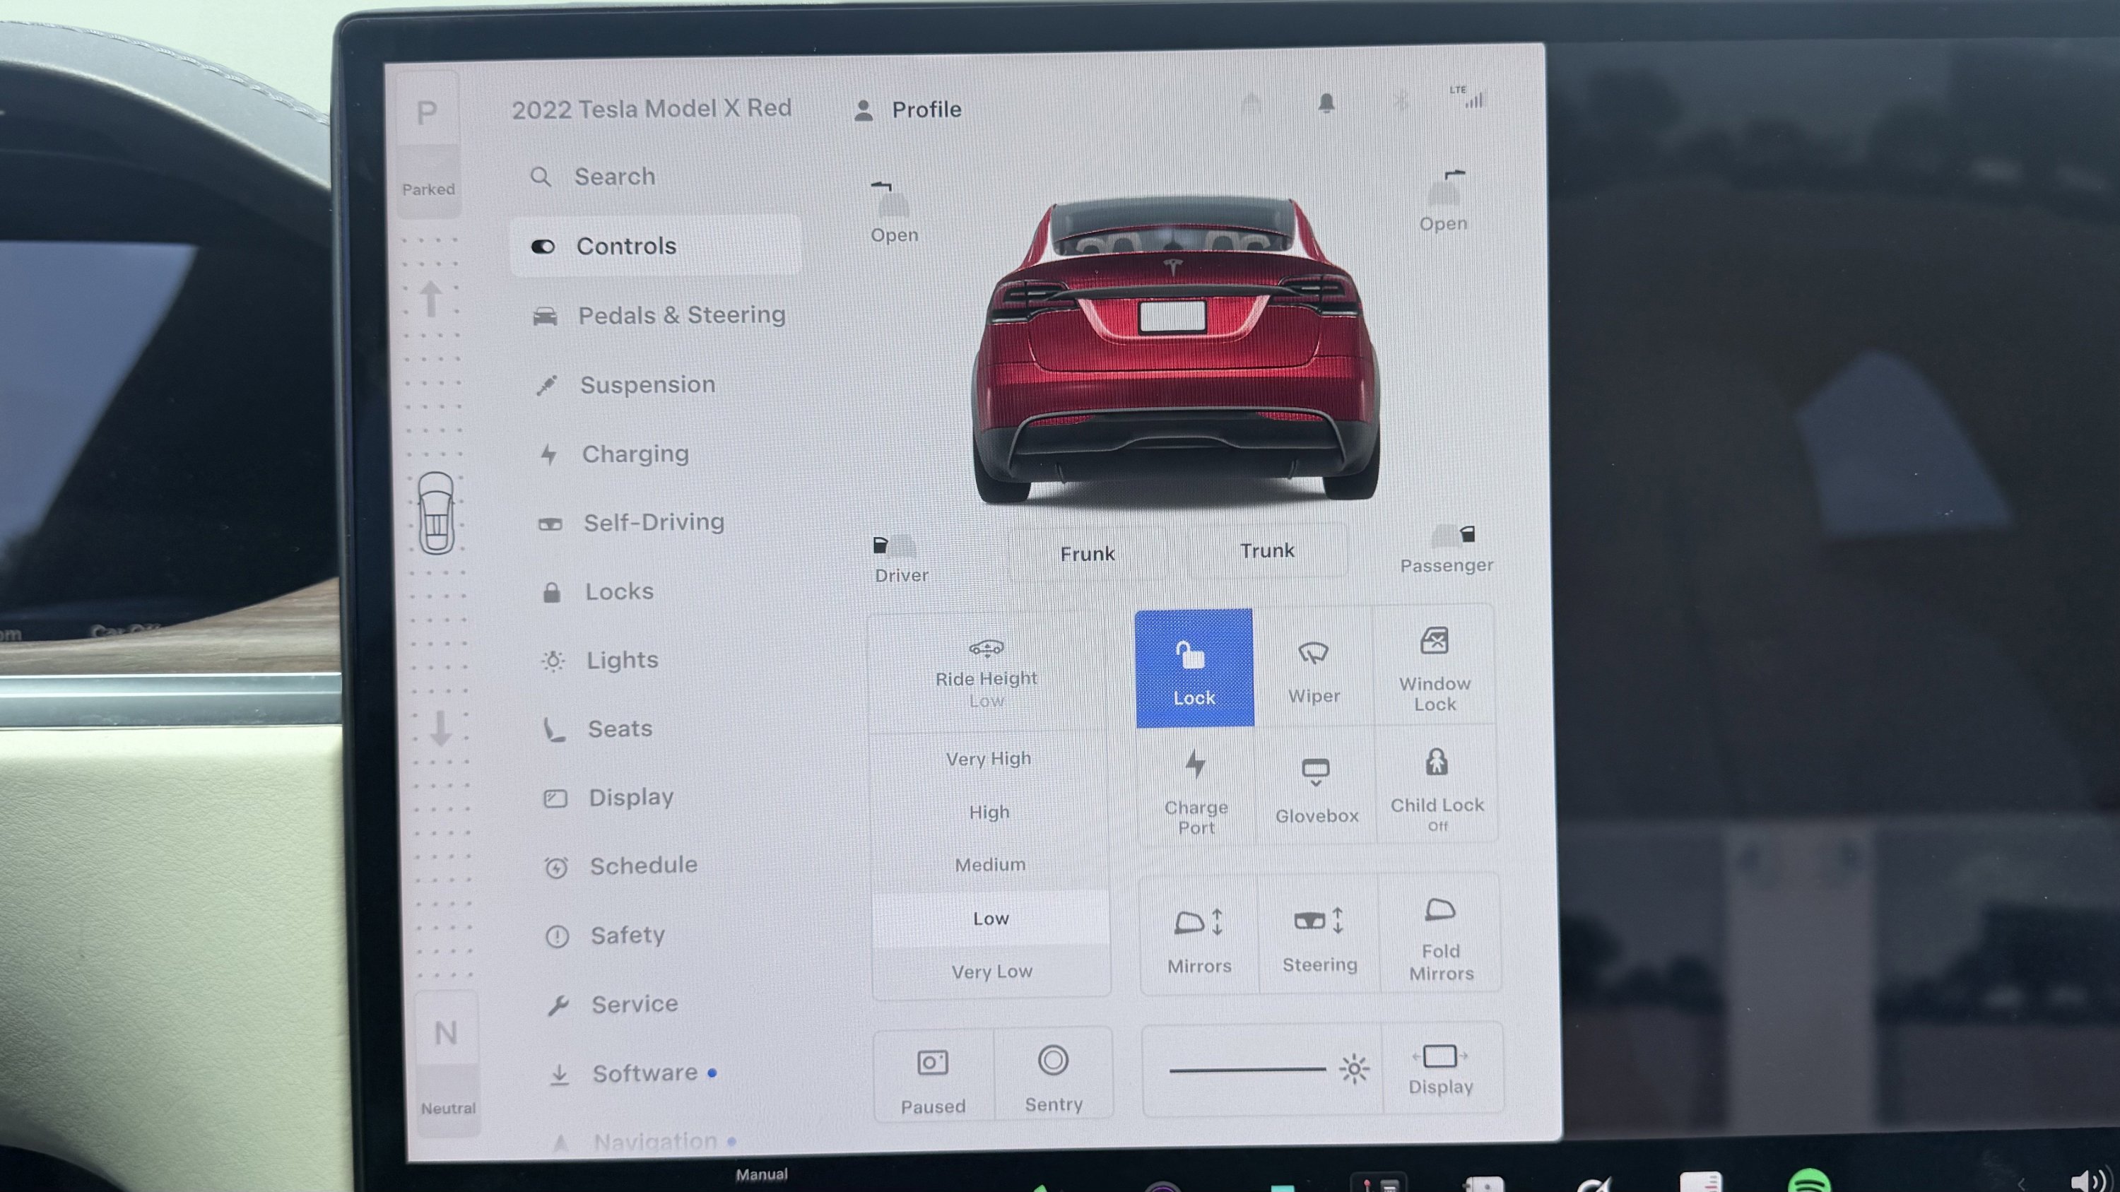Select Very Low ride height
The image size is (2120, 1192).
pos(991,972)
